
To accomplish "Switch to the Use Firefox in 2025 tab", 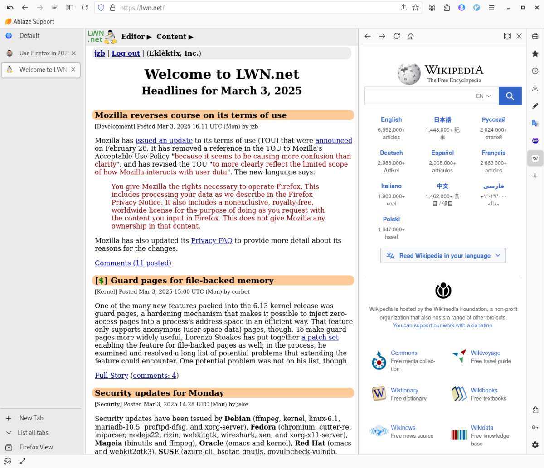I will click(41, 53).
